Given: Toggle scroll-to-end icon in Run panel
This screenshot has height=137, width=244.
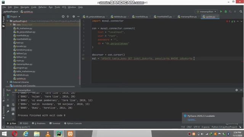Looking at the screenshot, I should point(13,109).
